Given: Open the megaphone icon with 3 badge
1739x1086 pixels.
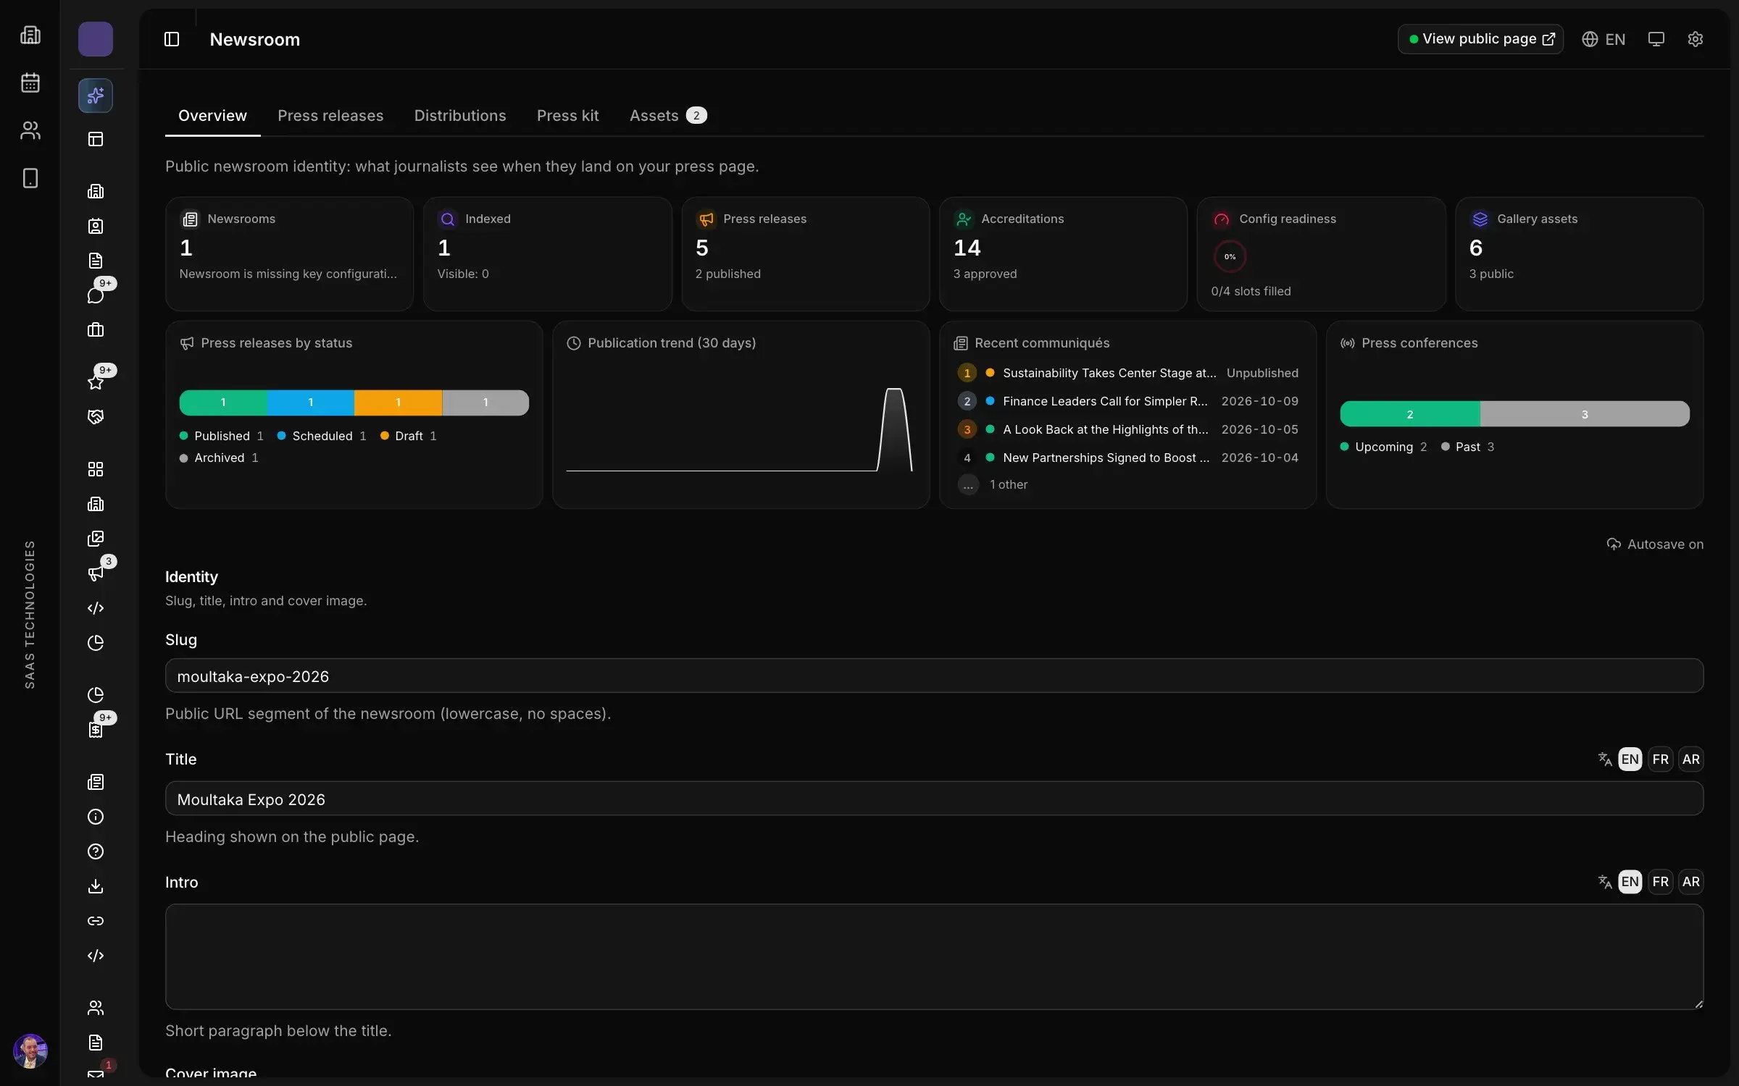Looking at the screenshot, I should point(96,573).
